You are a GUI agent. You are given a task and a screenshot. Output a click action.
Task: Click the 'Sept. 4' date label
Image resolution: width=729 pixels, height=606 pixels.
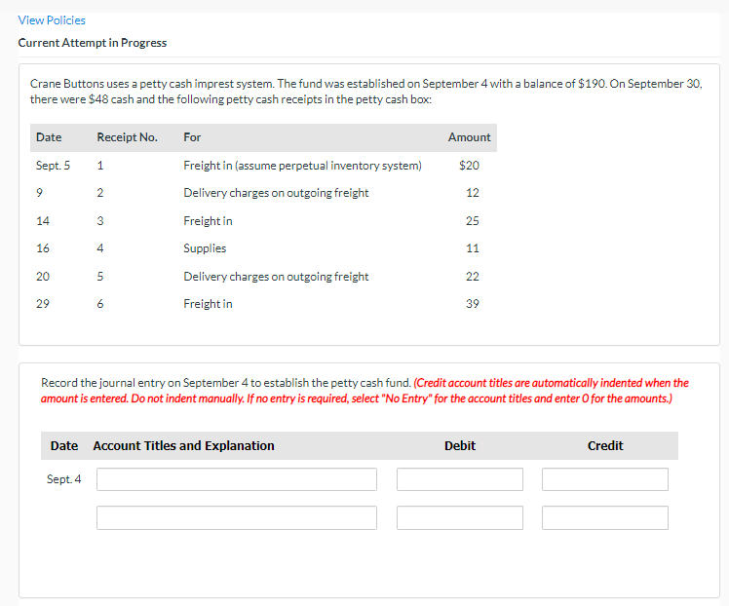click(63, 479)
